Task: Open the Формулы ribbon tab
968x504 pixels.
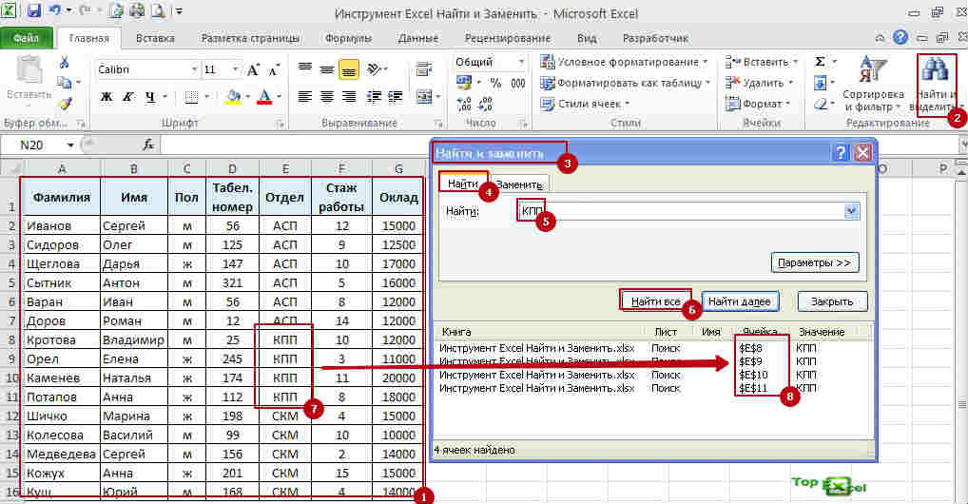Action: 348,38
